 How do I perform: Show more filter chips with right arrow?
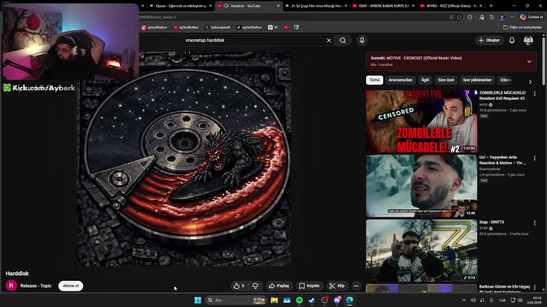click(530, 81)
